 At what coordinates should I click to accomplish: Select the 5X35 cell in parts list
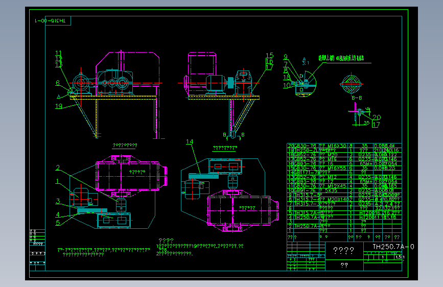[331, 190]
